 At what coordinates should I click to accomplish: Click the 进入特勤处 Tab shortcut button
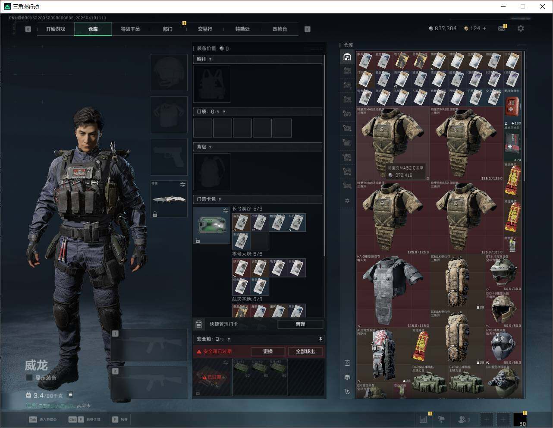[43, 419]
